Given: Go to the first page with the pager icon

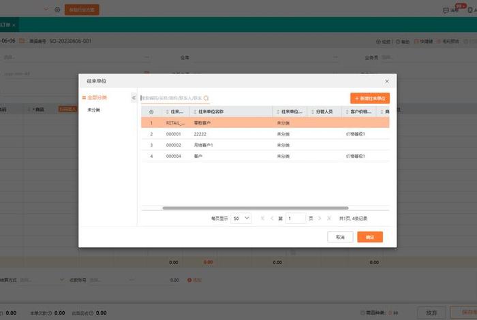Looking at the screenshot, I should (262, 218).
